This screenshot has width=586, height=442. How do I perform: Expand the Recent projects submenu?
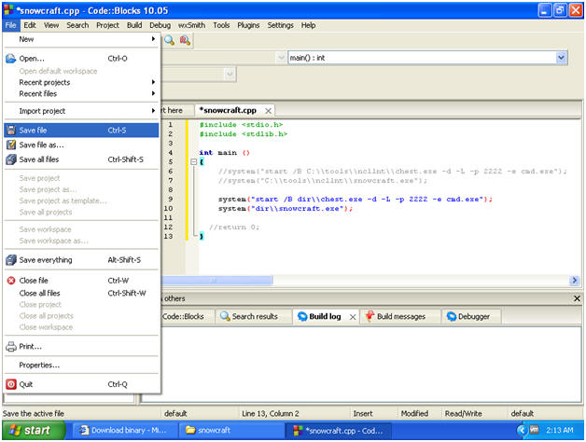click(81, 82)
